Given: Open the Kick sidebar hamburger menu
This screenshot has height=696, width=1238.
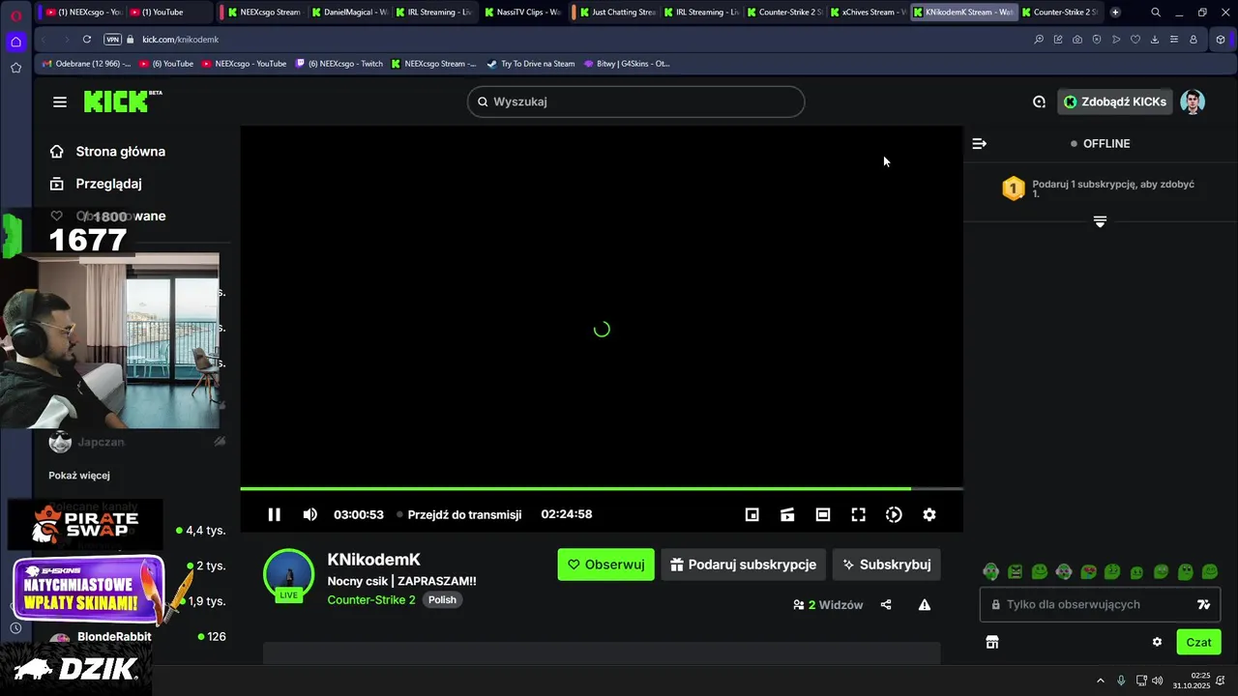Looking at the screenshot, I should tap(60, 101).
